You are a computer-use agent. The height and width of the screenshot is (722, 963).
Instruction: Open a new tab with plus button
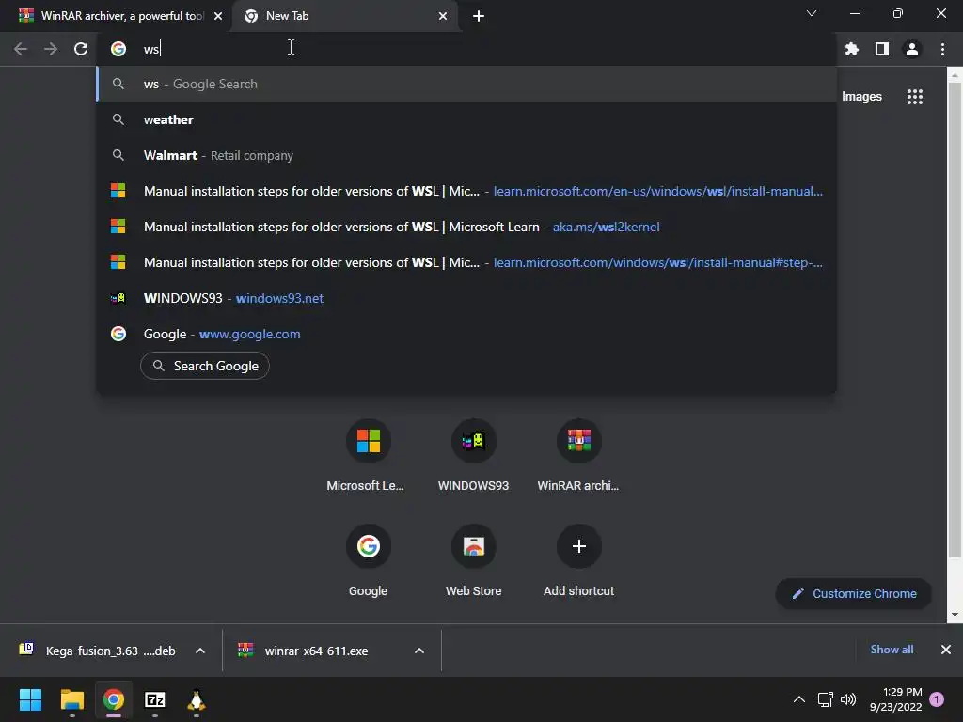pyautogui.click(x=479, y=16)
